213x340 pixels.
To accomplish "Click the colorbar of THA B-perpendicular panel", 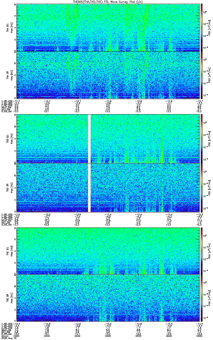I will tap(202, 27).
